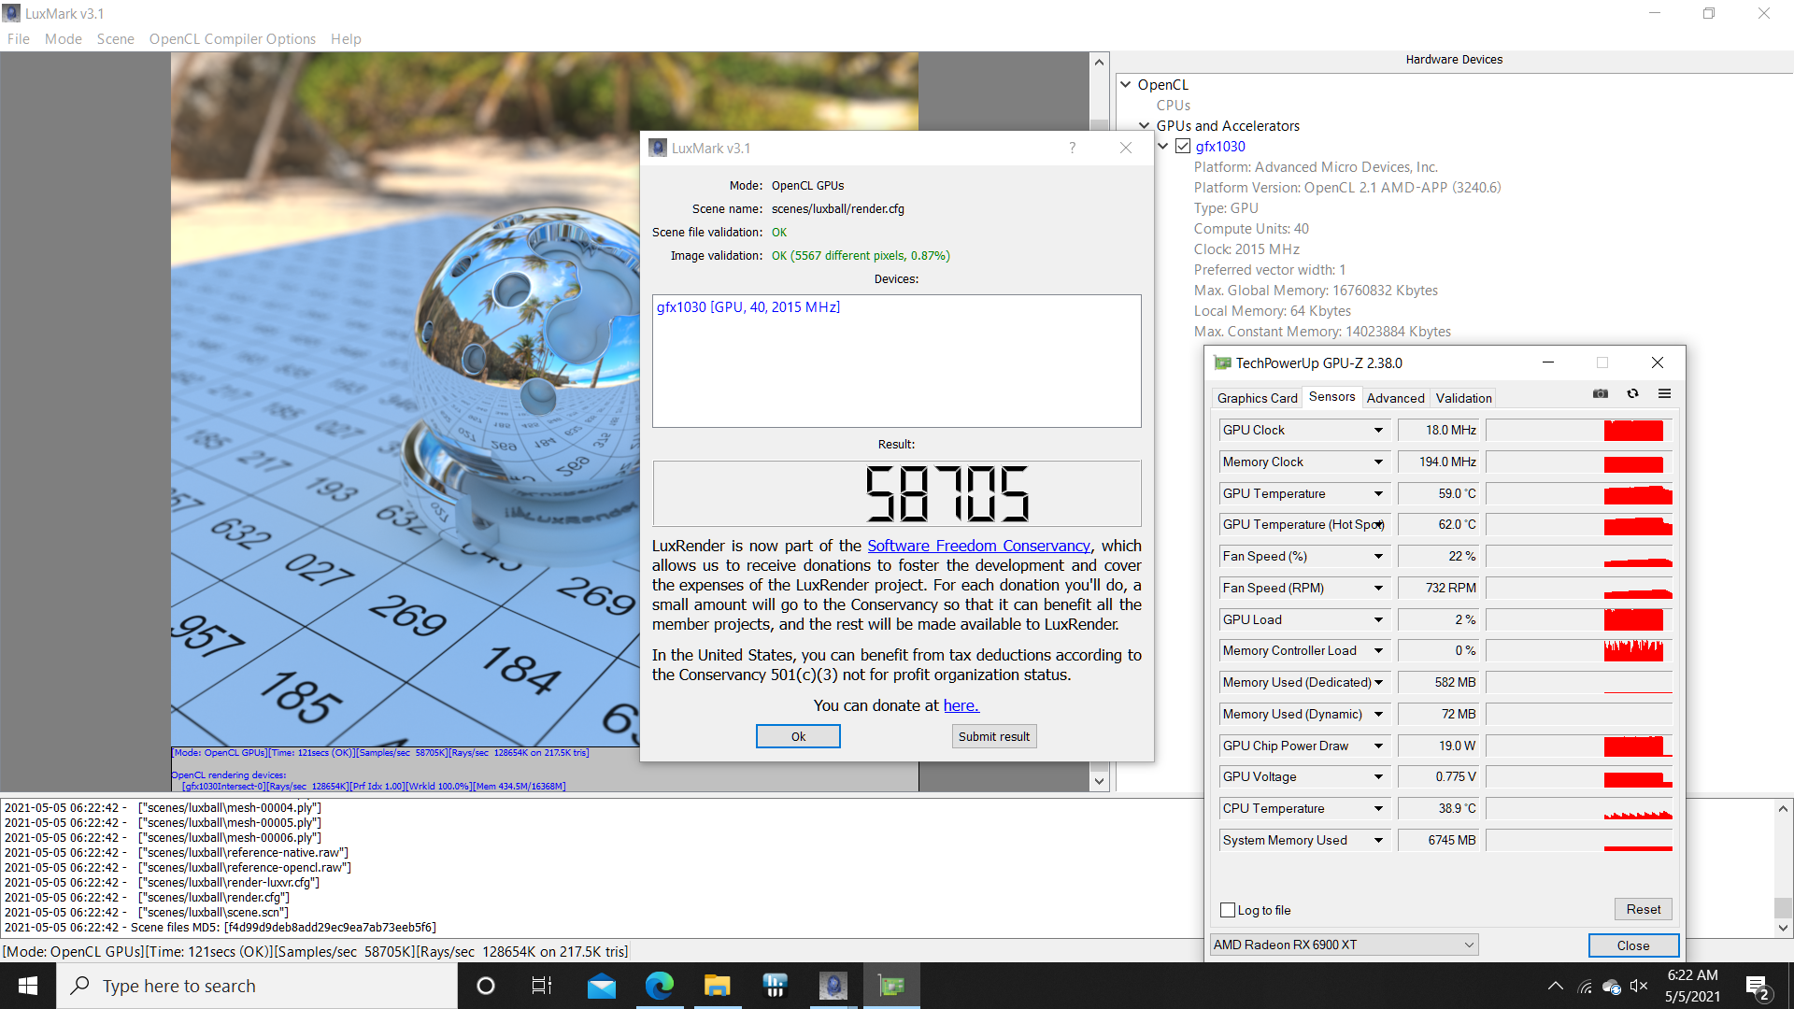Open GPU-Z hamburger menu icon
Screen dimensions: 1794x1009
click(1664, 393)
